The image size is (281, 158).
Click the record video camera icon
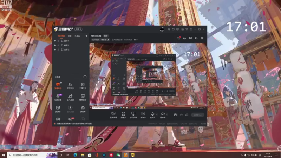tap(175, 115)
